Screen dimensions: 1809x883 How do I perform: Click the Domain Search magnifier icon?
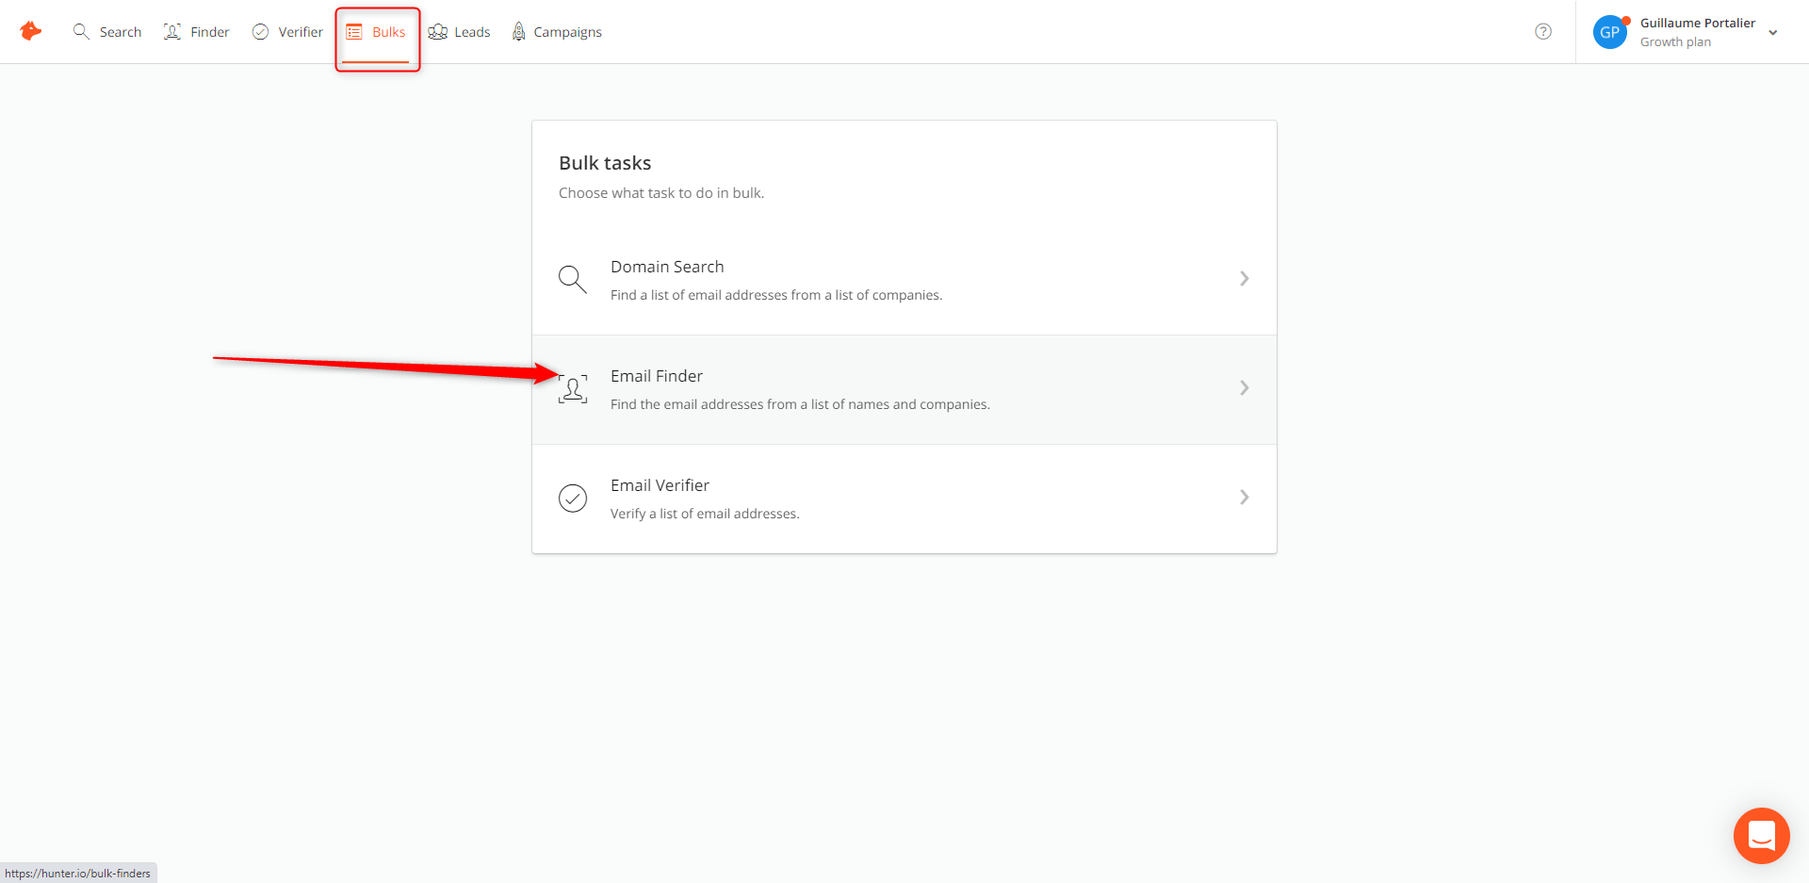[573, 279]
